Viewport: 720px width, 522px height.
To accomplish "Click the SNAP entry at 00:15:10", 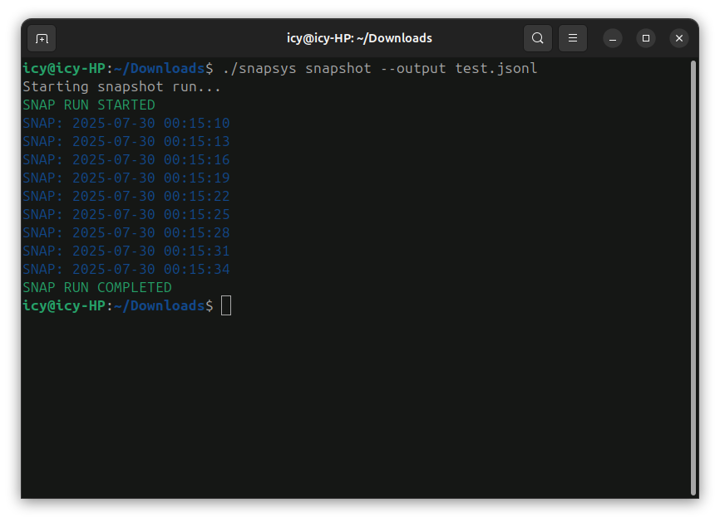I will point(126,123).
